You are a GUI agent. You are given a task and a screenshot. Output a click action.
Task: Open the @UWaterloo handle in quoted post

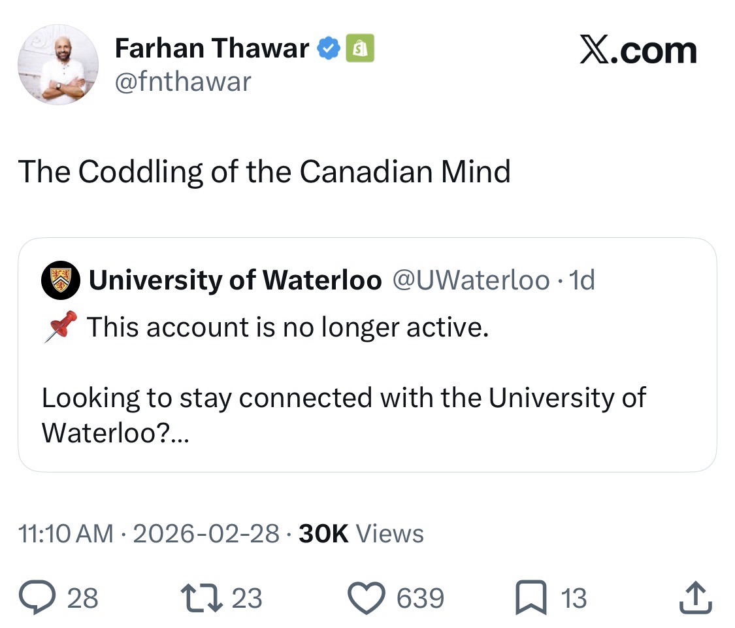(470, 280)
